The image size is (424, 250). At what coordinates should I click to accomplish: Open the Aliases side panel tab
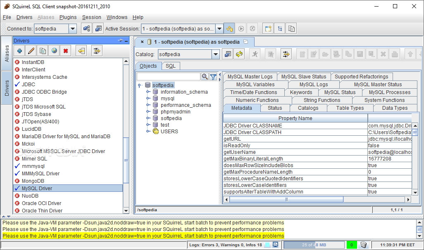pos(7,53)
